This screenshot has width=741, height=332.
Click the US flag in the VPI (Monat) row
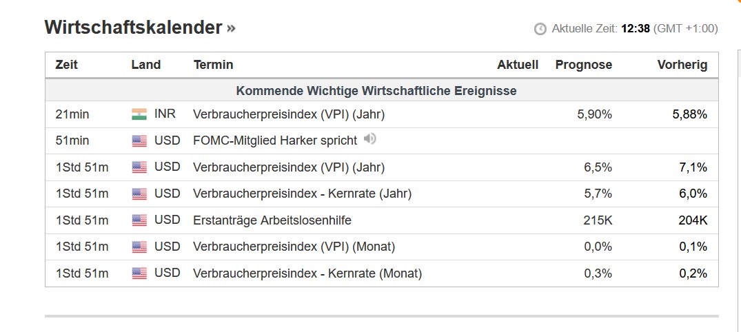[x=139, y=247]
